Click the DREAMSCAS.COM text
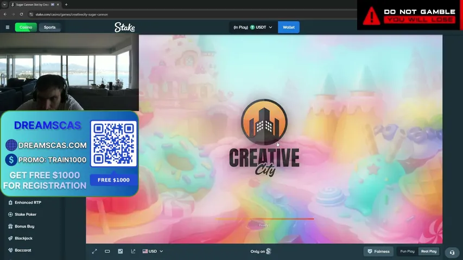This screenshot has height=260, width=463. 53,145
